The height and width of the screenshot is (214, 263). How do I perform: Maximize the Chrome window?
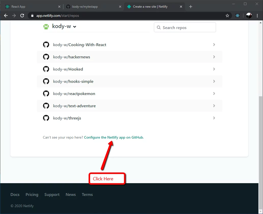click(245, 4)
